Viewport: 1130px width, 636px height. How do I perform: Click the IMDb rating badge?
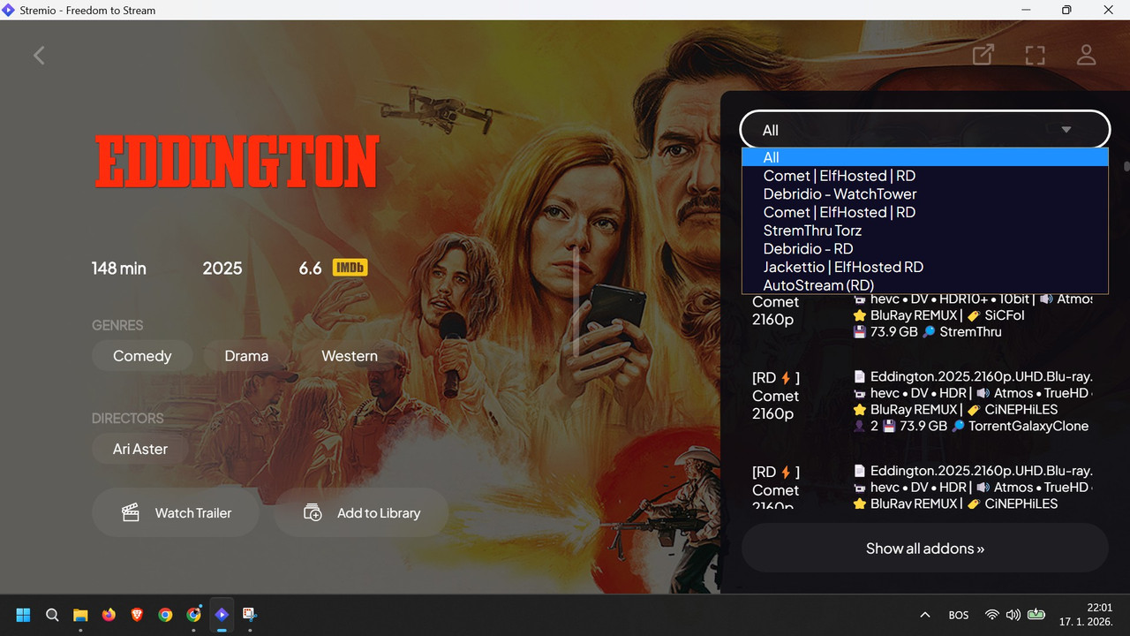pyautogui.click(x=350, y=268)
